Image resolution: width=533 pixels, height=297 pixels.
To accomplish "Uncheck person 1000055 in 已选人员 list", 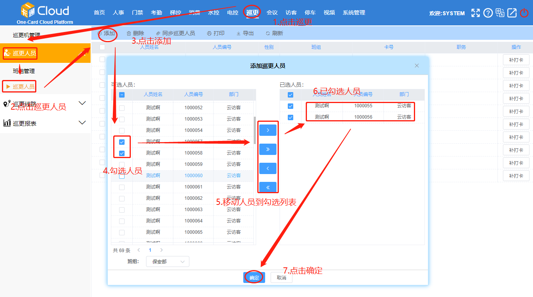I will [x=291, y=106].
